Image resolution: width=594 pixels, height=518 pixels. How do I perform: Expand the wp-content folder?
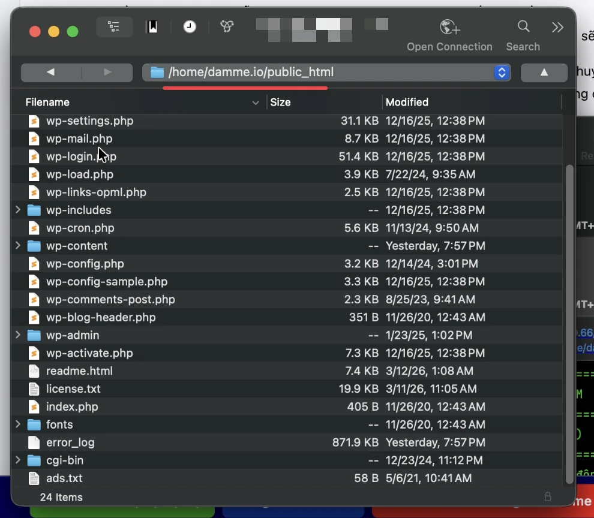pyautogui.click(x=17, y=245)
